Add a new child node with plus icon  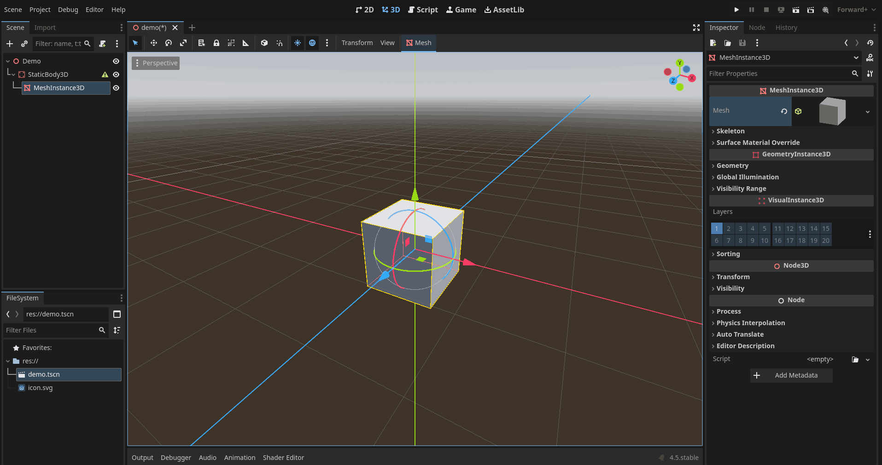pos(10,44)
